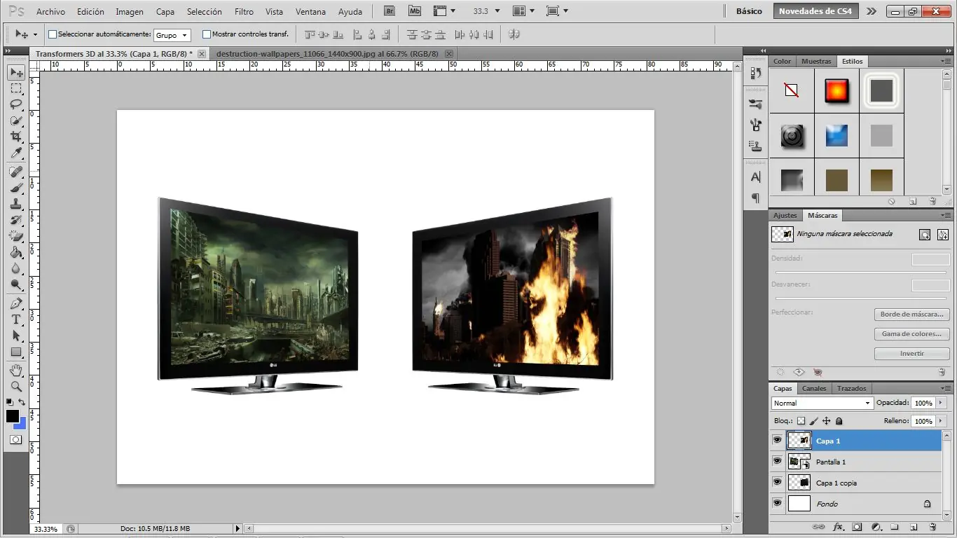957x538 pixels.
Task: Select the Dodge tool
Action: (16, 284)
